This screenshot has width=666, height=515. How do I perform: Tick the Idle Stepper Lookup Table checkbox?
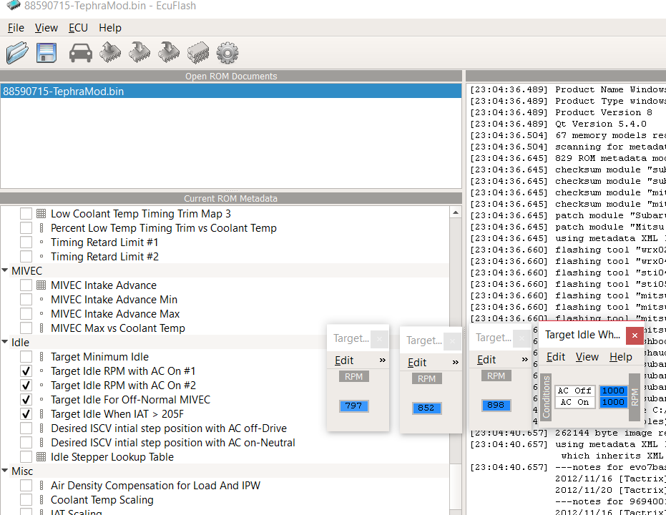pyautogui.click(x=26, y=457)
